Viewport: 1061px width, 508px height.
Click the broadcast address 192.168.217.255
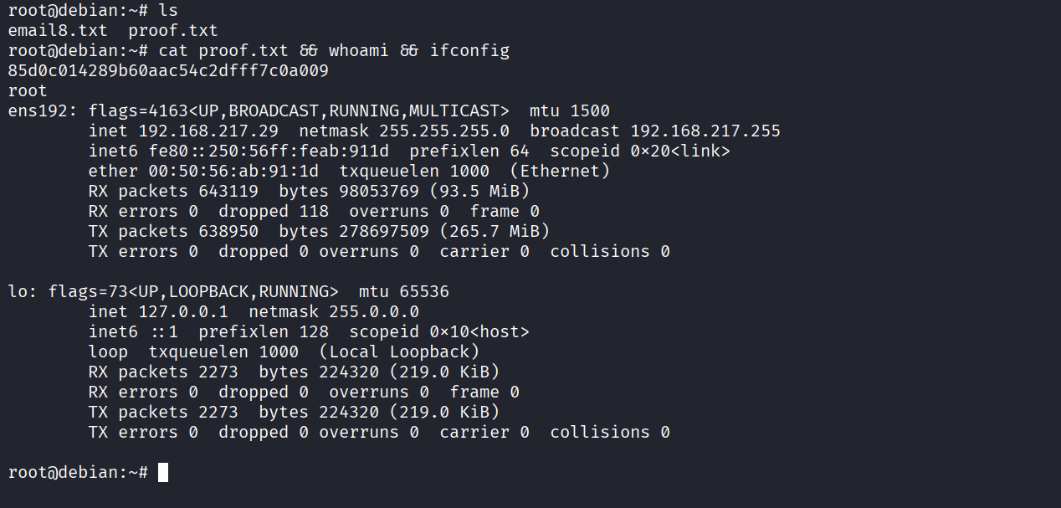tap(705, 131)
